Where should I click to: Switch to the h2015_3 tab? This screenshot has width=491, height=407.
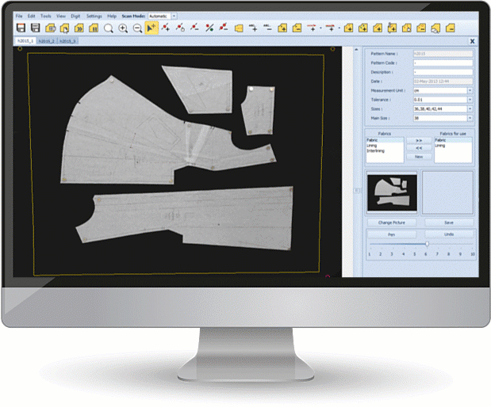(x=68, y=40)
